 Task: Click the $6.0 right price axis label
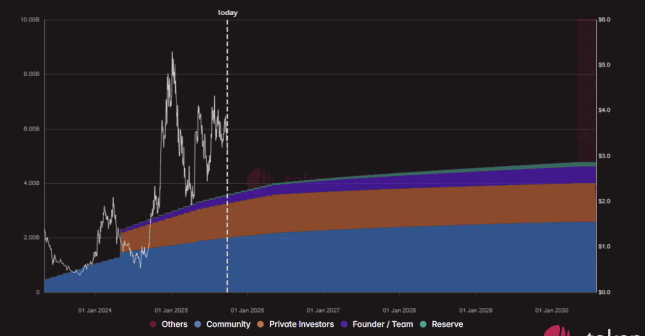[604, 20]
